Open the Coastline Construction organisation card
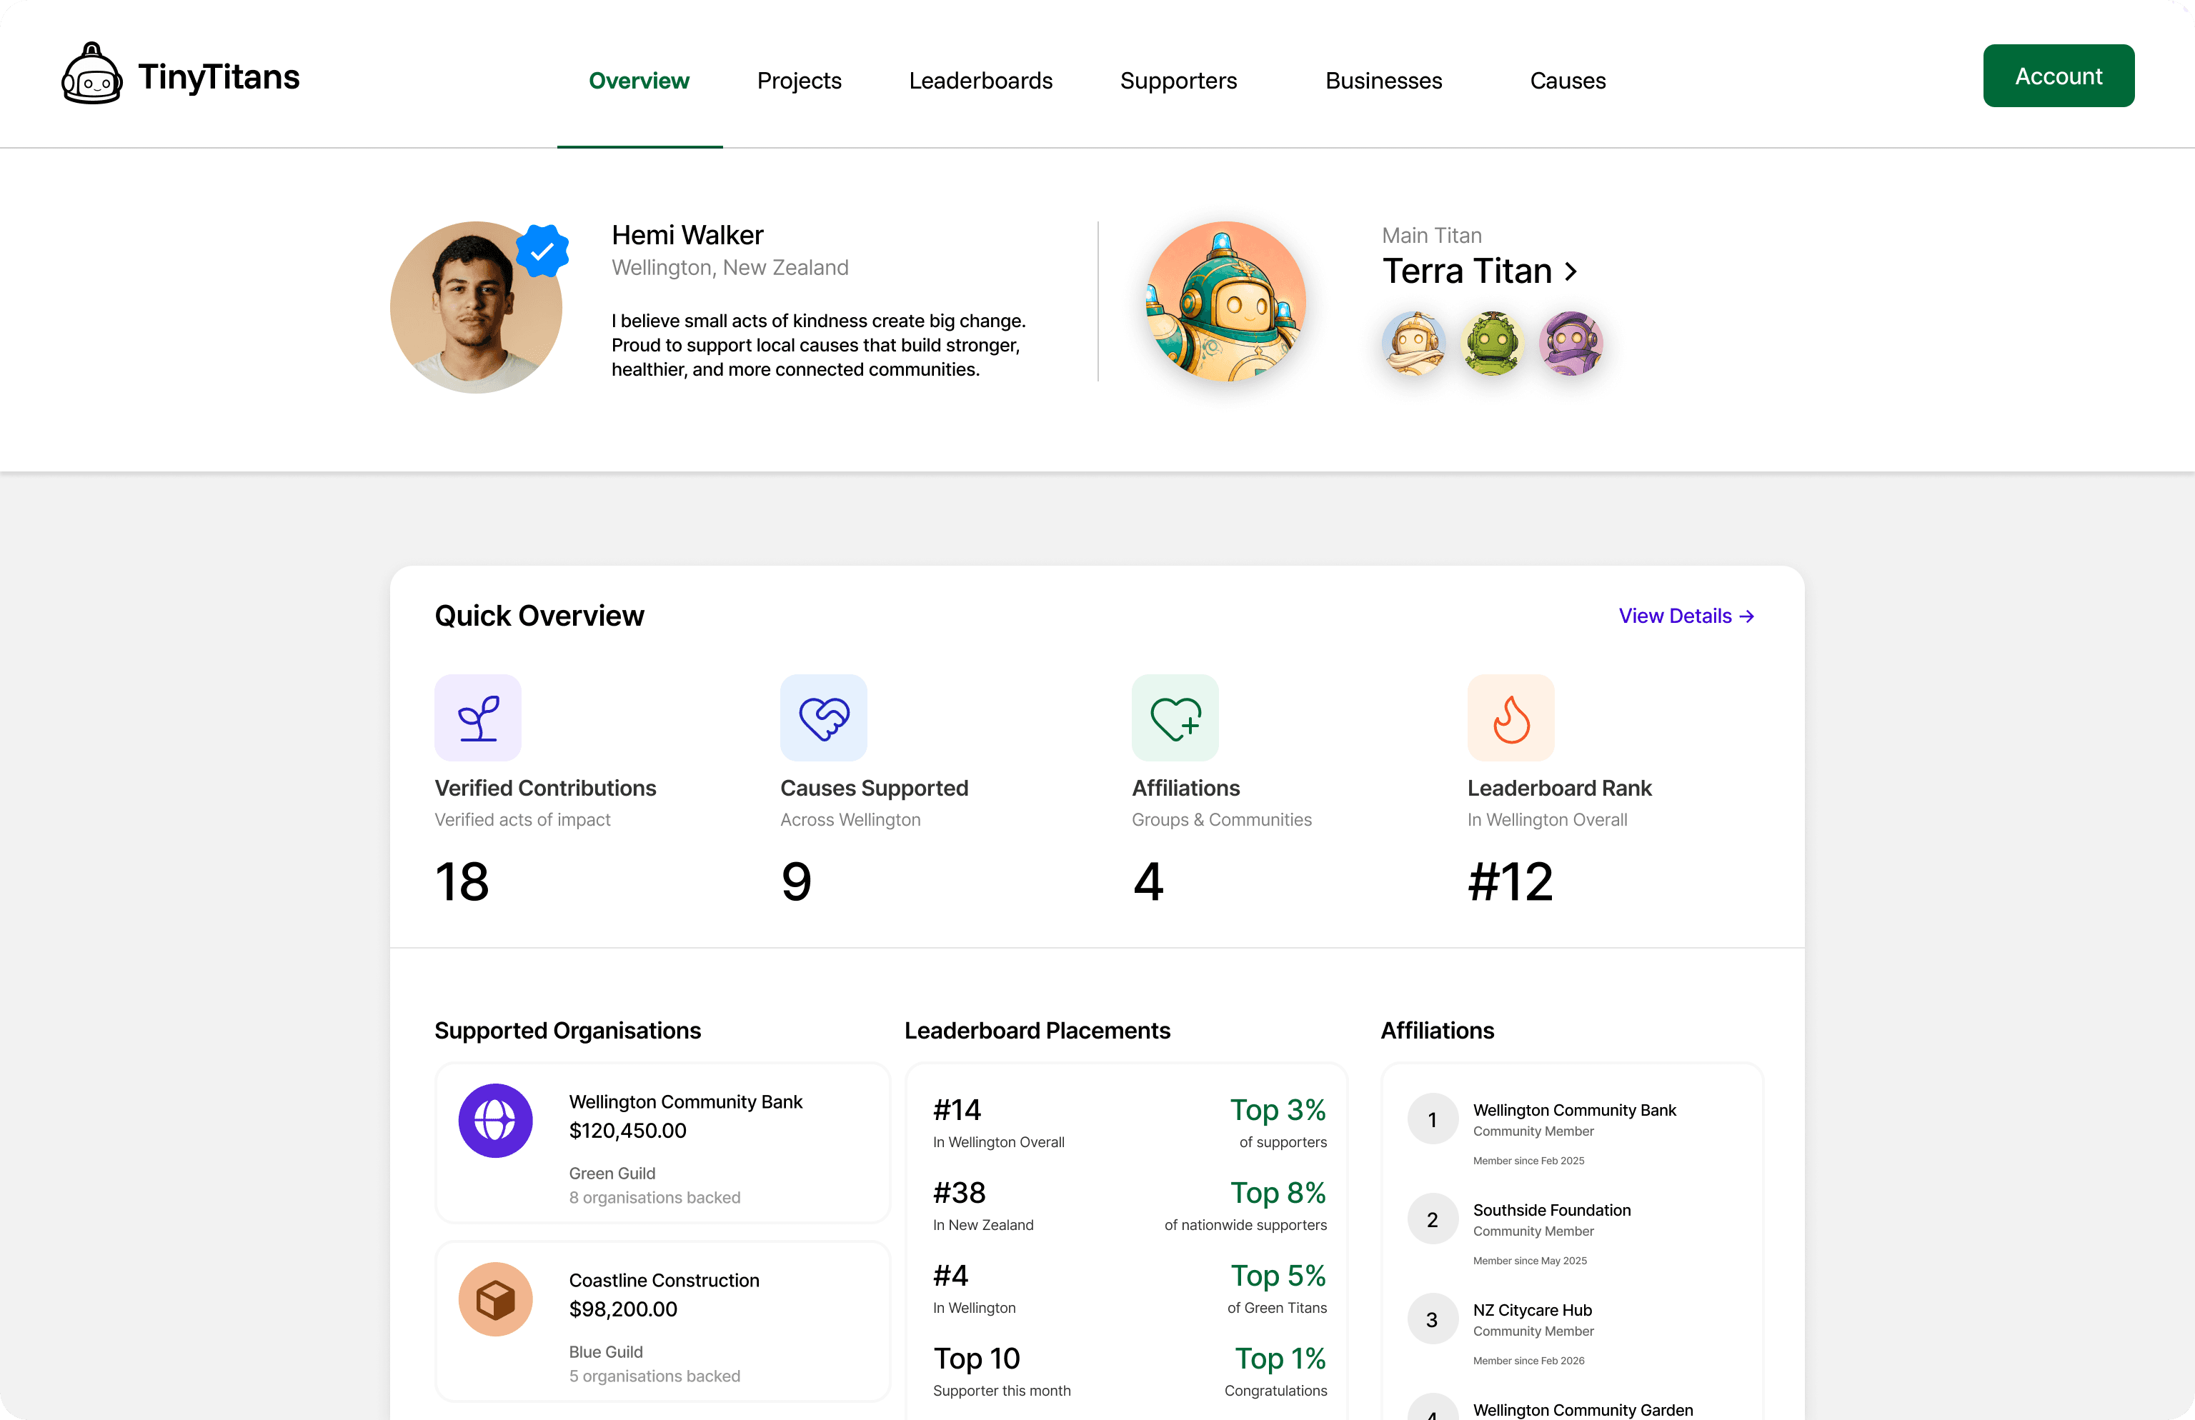 pyautogui.click(x=662, y=1321)
